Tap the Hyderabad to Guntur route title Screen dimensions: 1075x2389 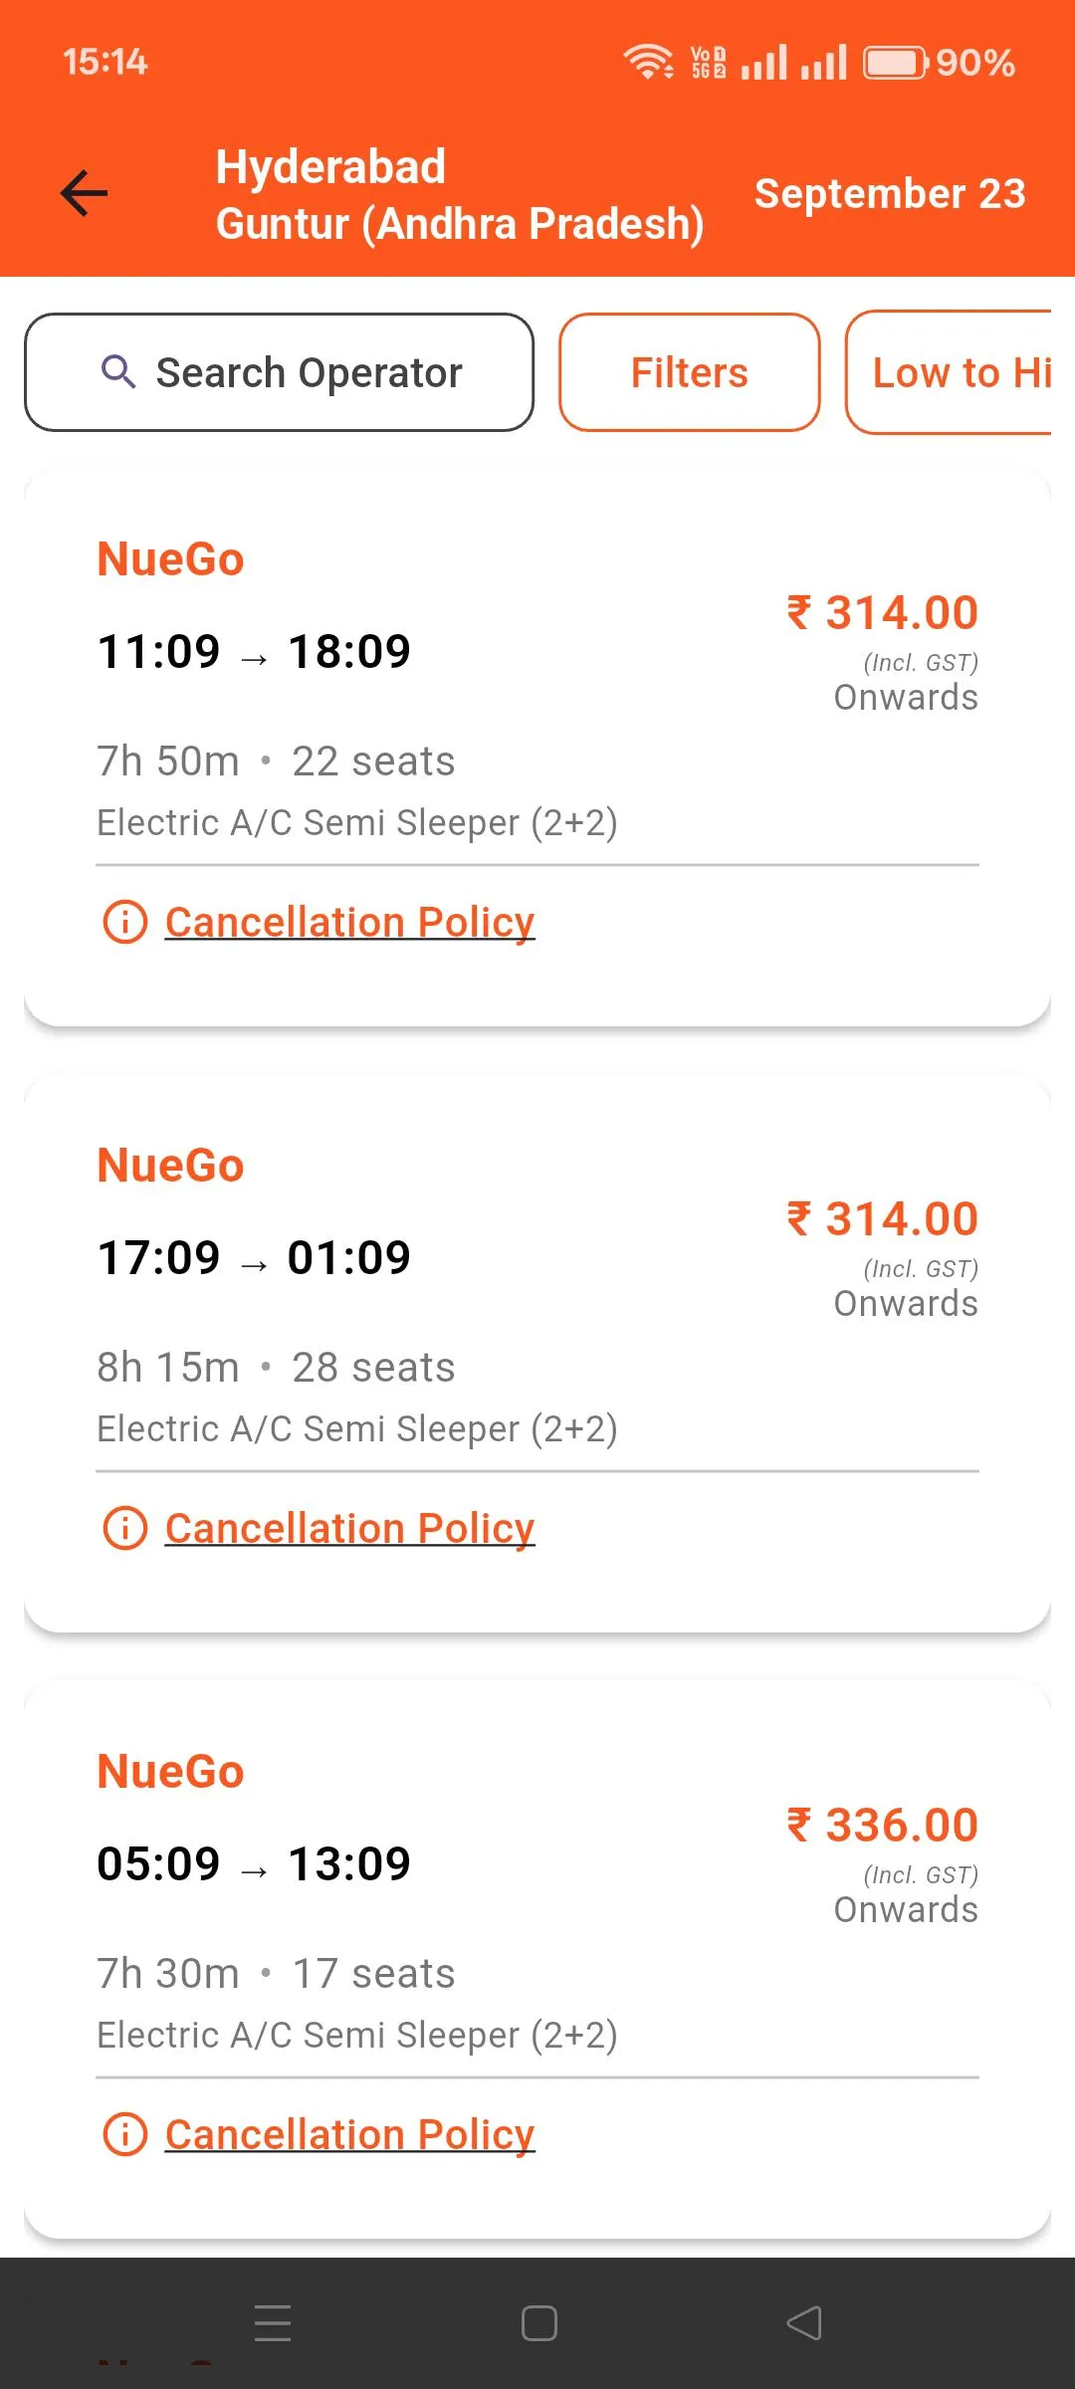coord(460,194)
